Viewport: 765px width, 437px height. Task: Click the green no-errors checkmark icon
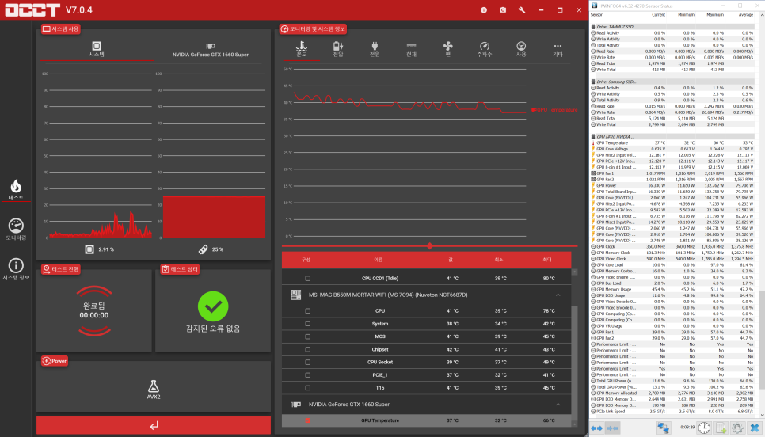[x=213, y=306]
